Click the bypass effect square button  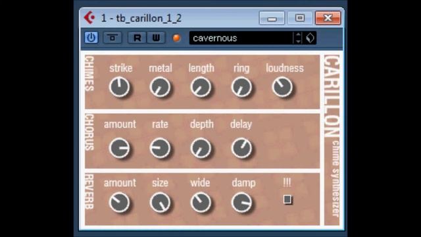pos(112,38)
